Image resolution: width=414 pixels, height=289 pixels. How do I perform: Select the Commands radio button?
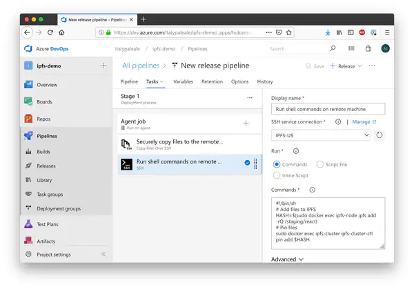[277, 164]
